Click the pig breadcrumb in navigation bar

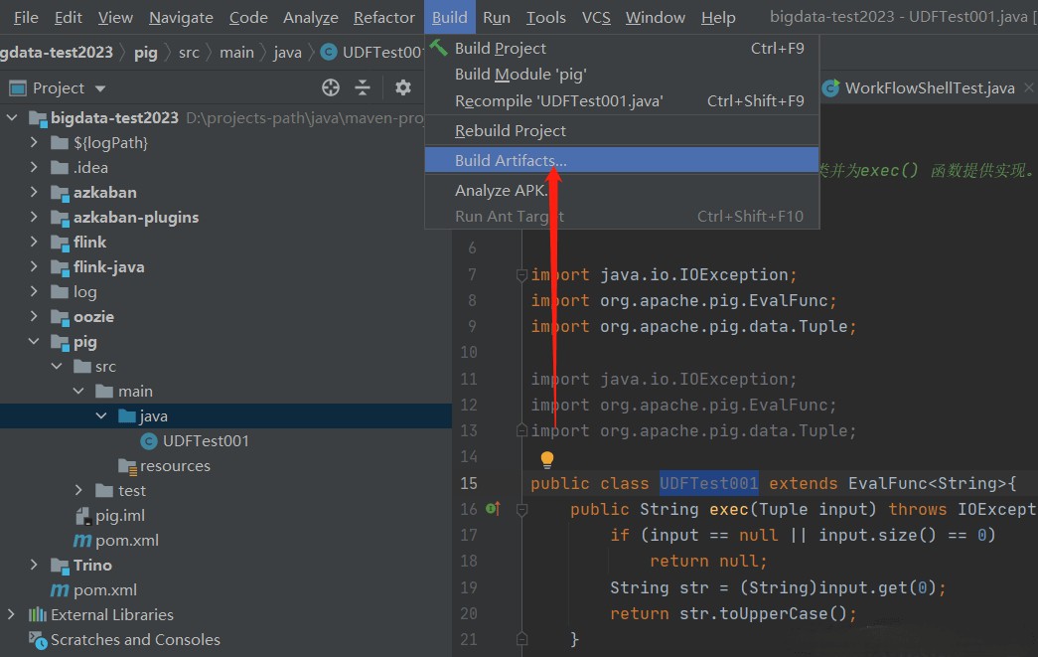[x=145, y=52]
